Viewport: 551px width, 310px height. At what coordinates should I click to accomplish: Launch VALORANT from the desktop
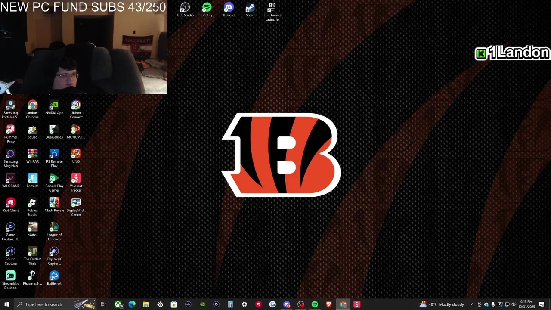pyautogui.click(x=11, y=181)
